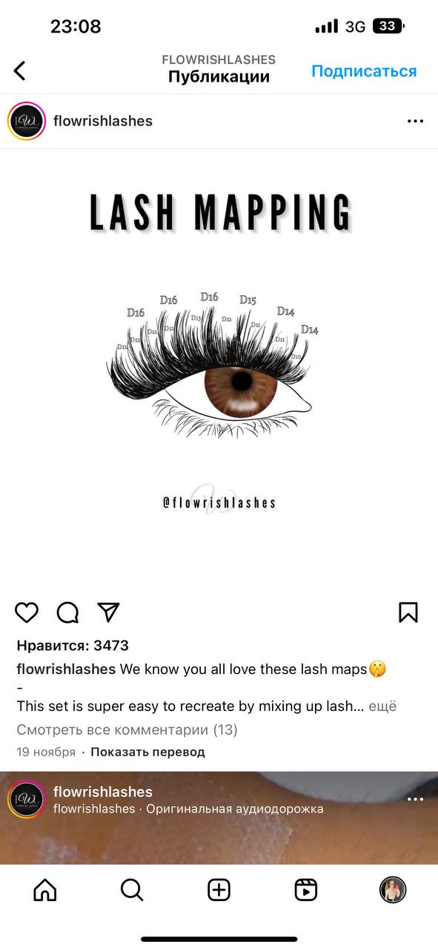
Task: Go to the Home tab
Action: coord(45,889)
